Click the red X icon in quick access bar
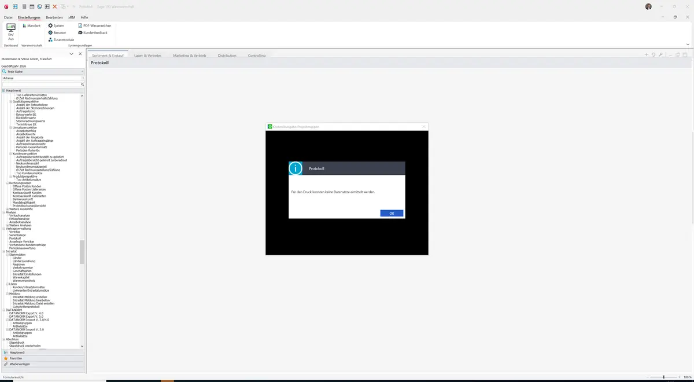694x382 pixels. tap(55, 6)
